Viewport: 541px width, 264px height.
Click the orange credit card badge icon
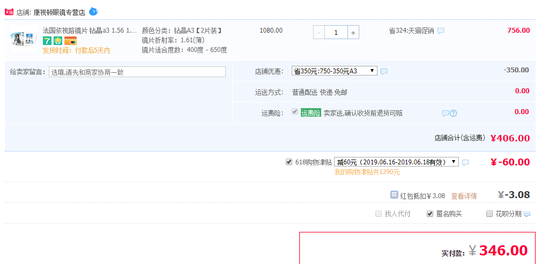click(70, 41)
